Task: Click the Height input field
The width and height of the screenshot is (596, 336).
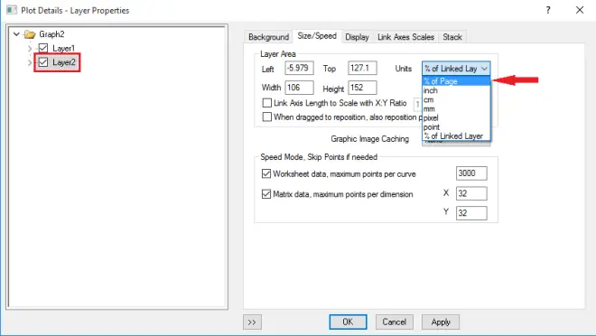Action: point(362,88)
